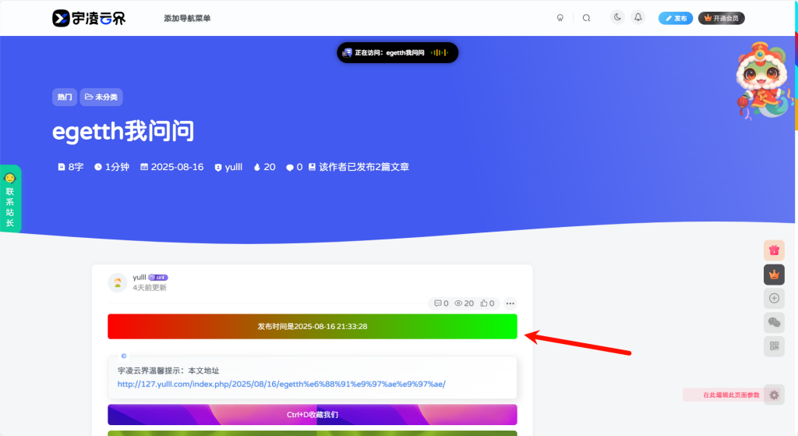
Task: Open the WeChat icon in right sidebar
Action: tap(774, 322)
